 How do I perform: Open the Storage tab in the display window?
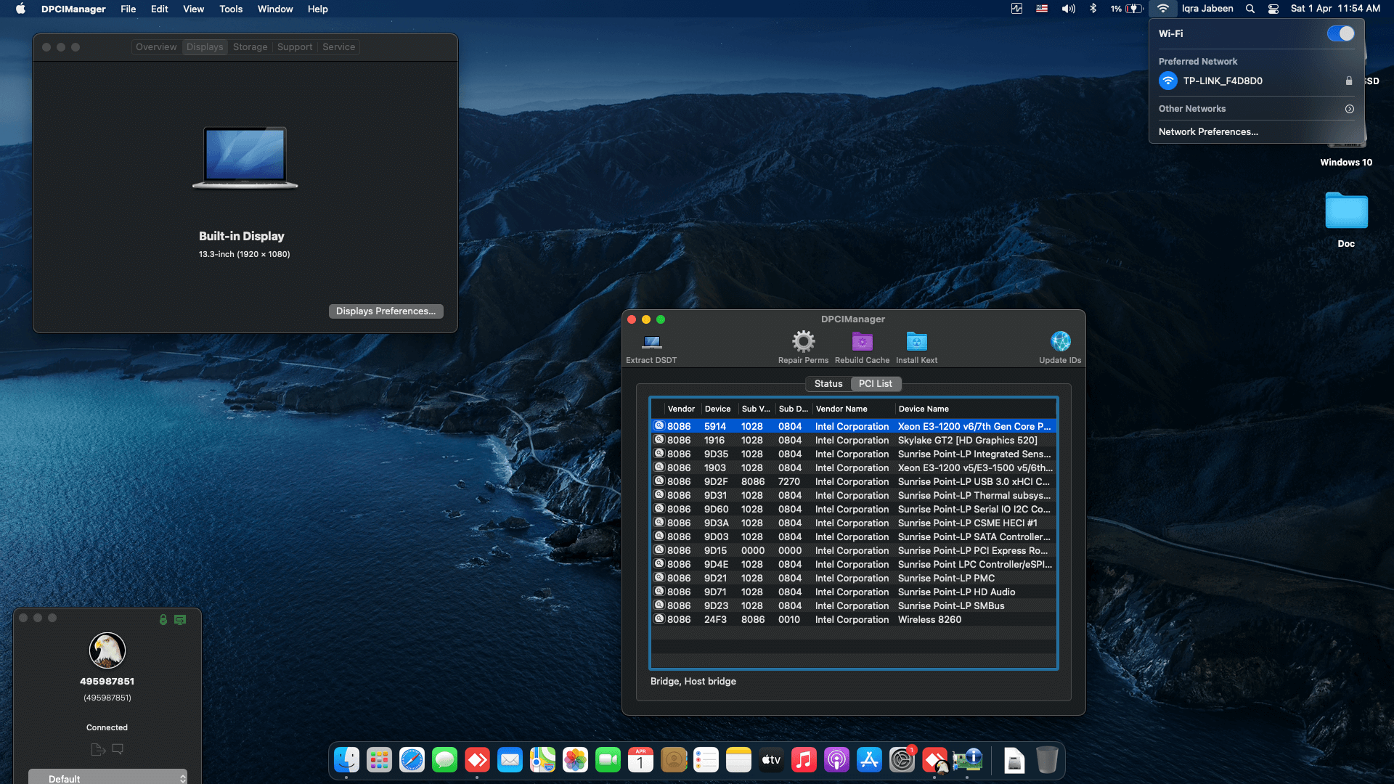[x=250, y=46]
